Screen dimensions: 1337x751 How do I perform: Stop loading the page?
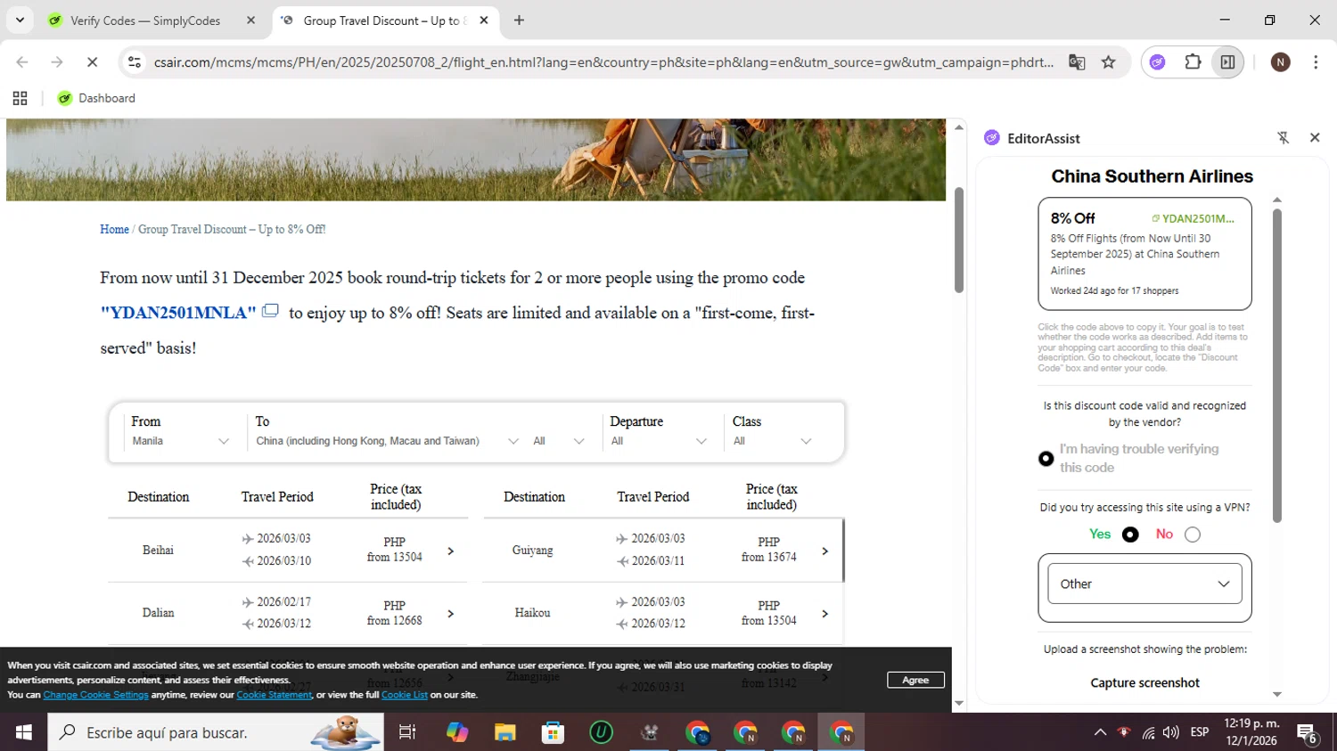pos(92,62)
